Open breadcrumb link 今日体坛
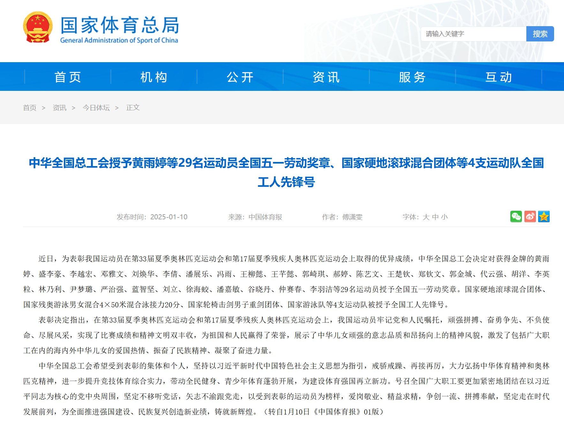This screenshot has height=447, width=564. pos(96,108)
